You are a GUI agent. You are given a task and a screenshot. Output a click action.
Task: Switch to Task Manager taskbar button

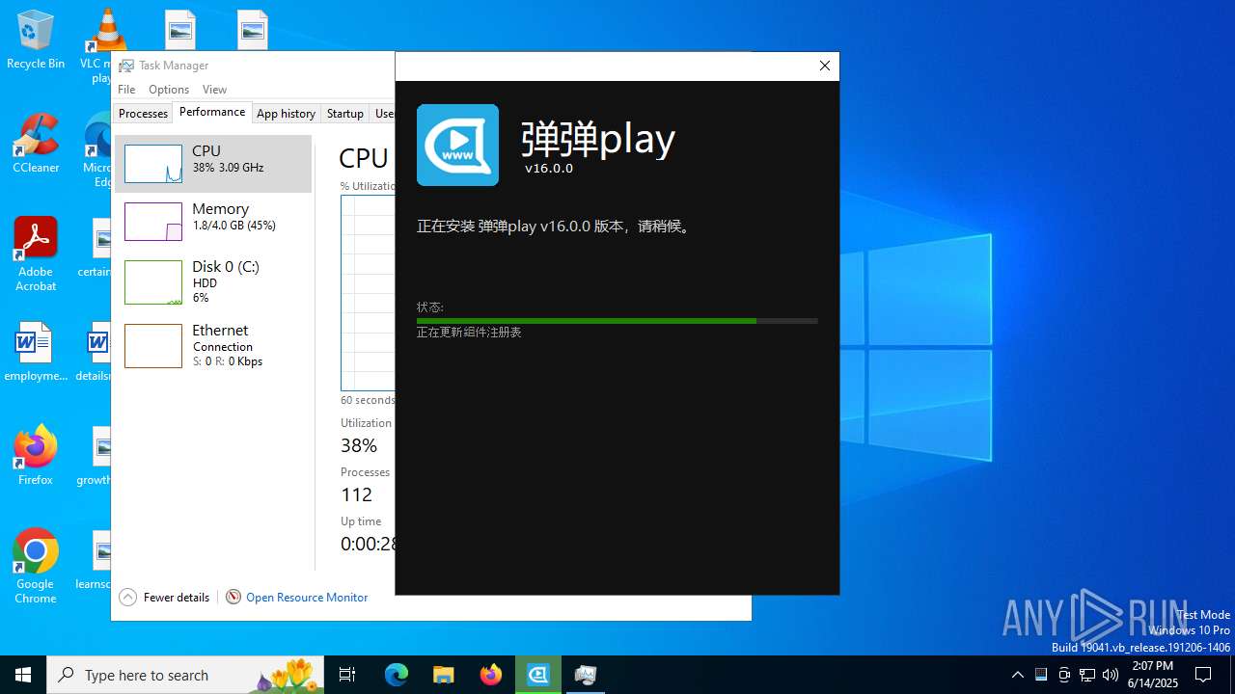click(585, 675)
